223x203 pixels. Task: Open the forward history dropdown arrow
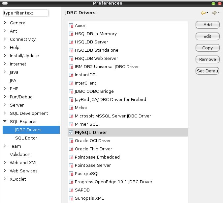click(x=219, y=13)
